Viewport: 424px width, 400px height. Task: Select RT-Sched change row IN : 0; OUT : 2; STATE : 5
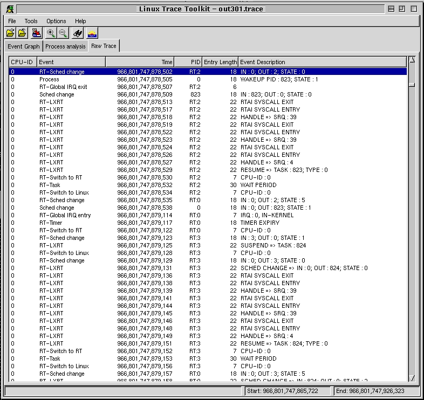click(x=208, y=200)
